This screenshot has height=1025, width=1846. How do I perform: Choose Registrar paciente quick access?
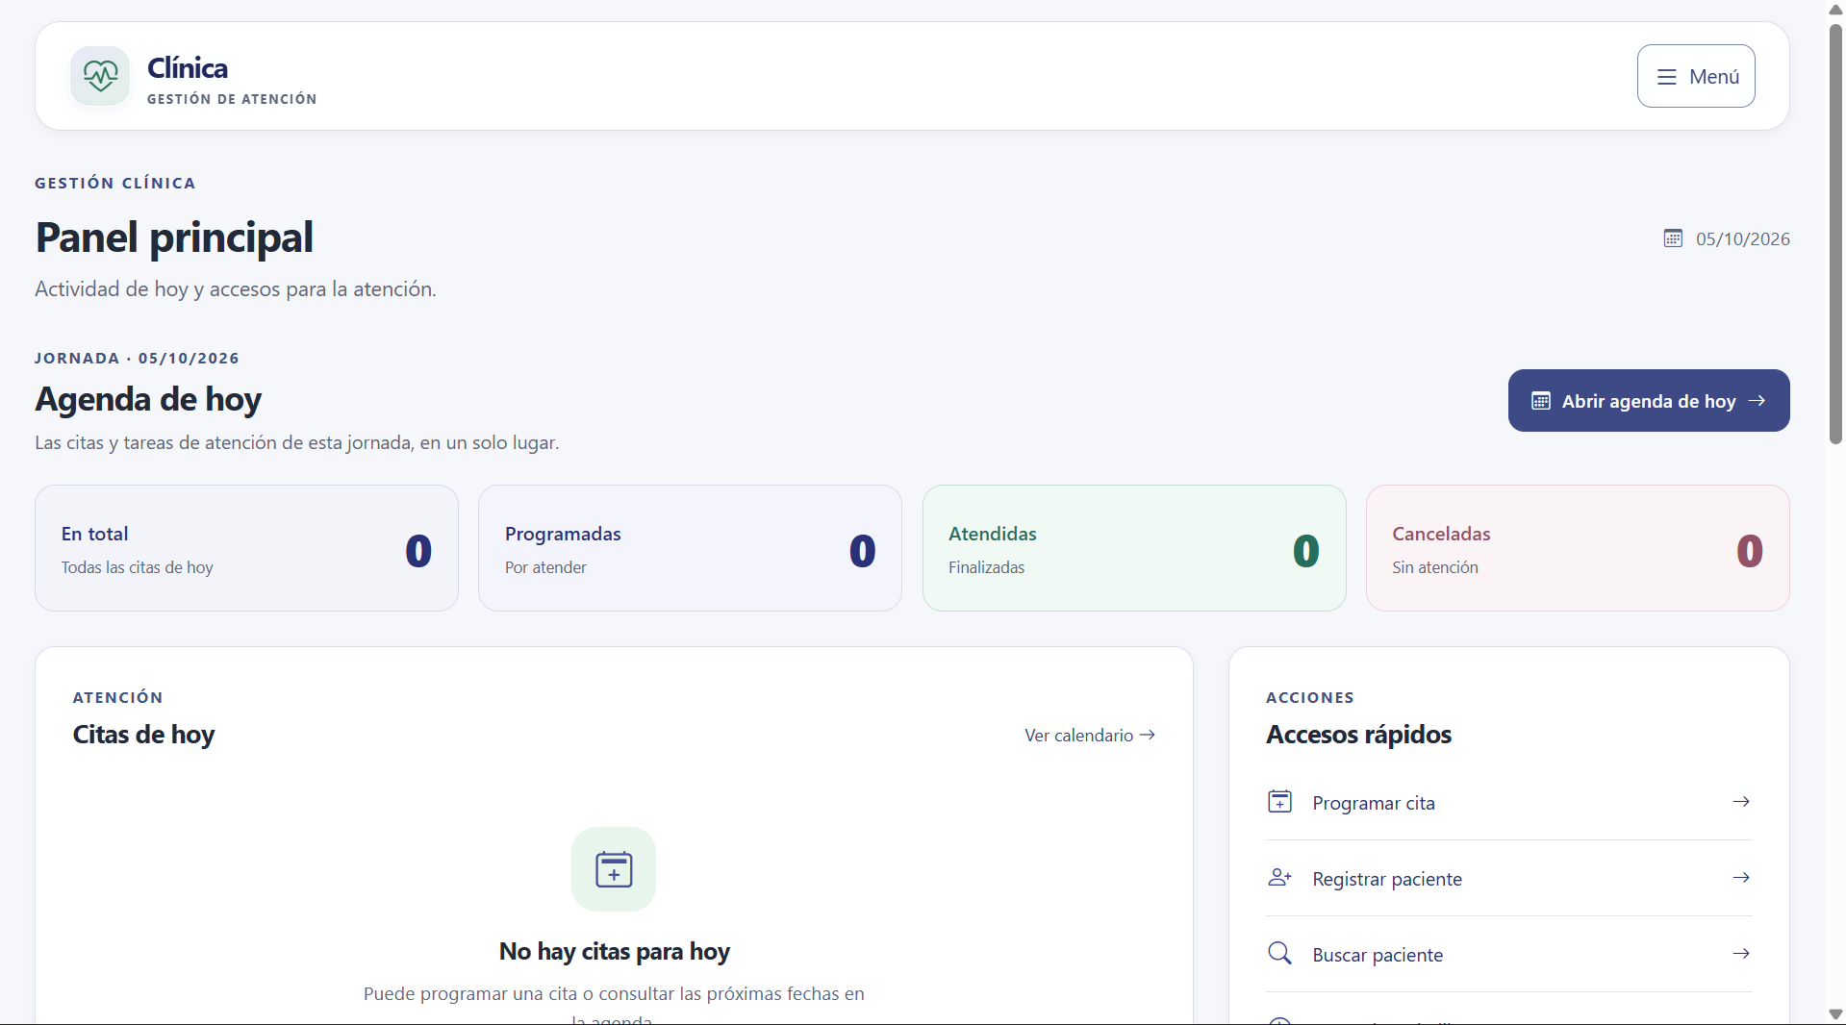[x=1508, y=879]
